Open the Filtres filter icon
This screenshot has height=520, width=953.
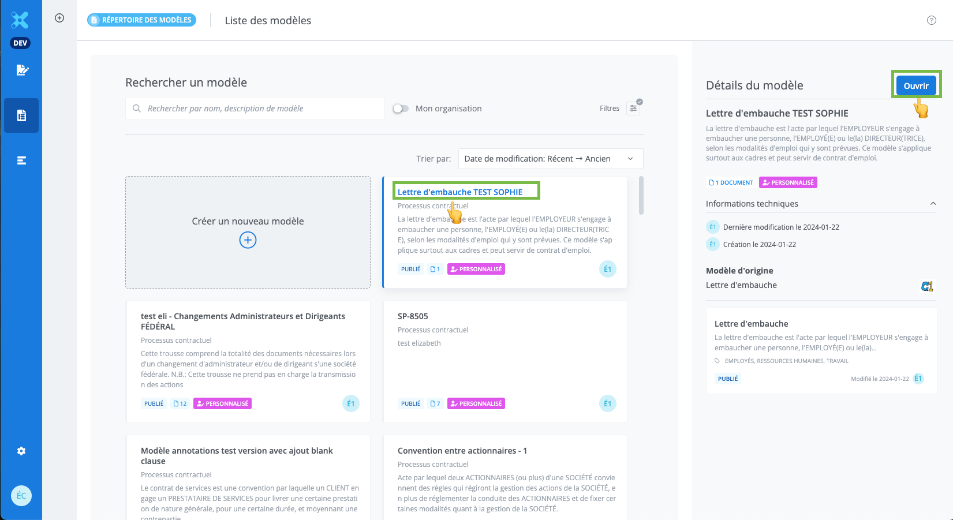pyautogui.click(x=633, y=109)
